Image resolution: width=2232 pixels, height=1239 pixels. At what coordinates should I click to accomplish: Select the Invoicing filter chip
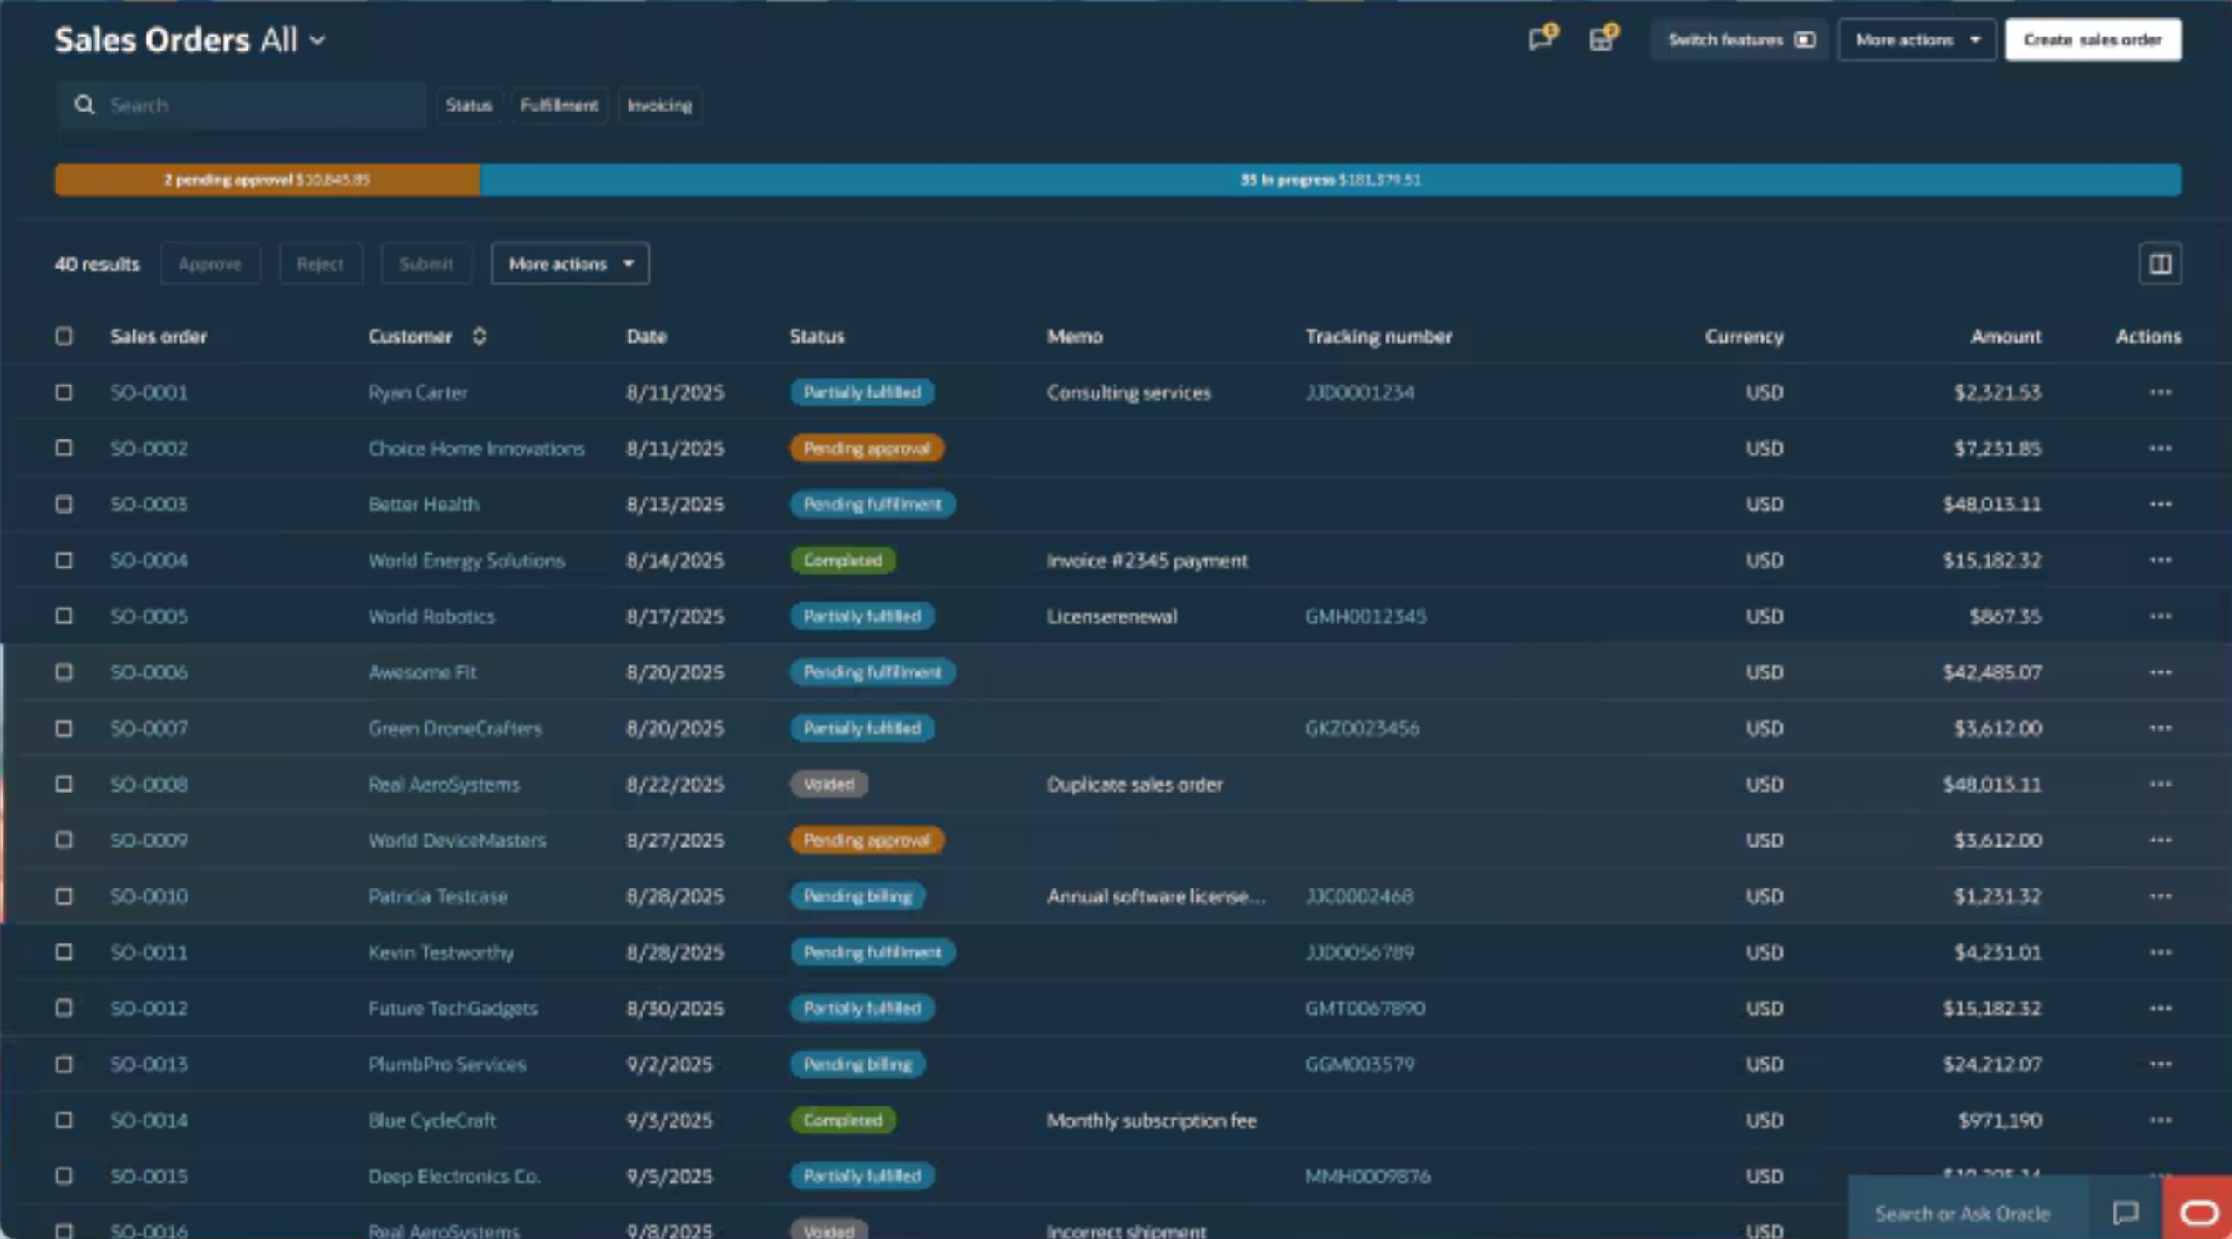point(659,106)
